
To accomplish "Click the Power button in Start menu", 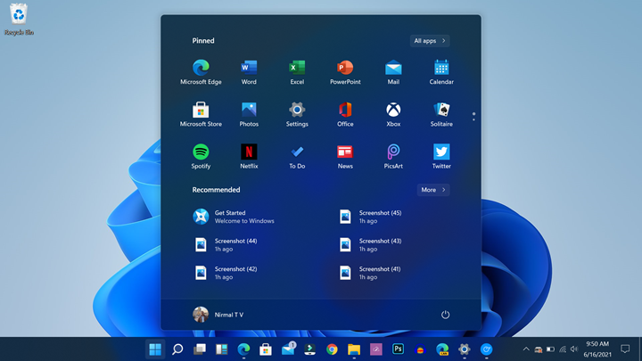I will pos(445,315).
